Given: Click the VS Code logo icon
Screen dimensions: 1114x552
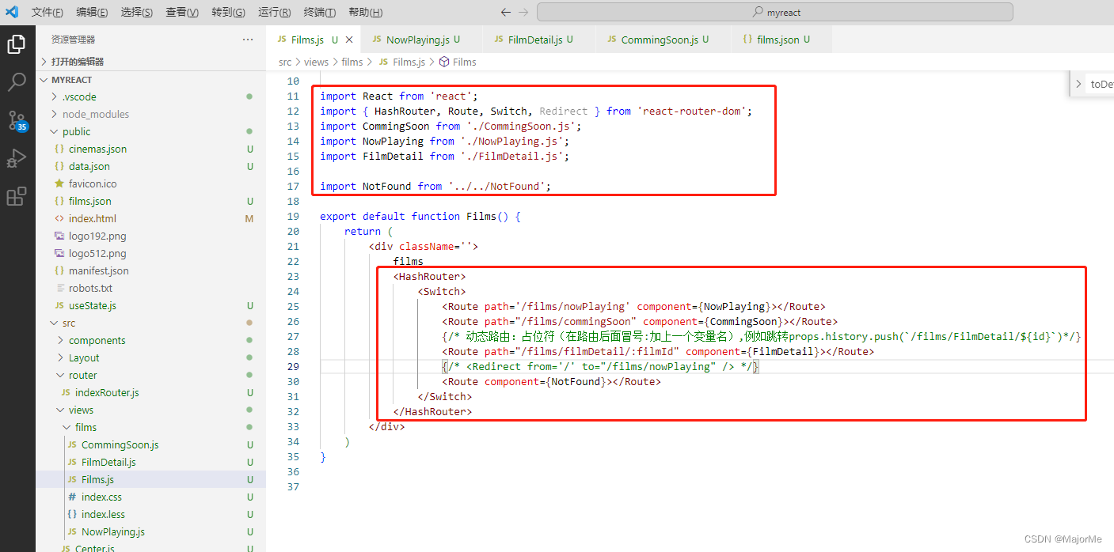Looking at the screenshot, I should click(x=12, y=12).
